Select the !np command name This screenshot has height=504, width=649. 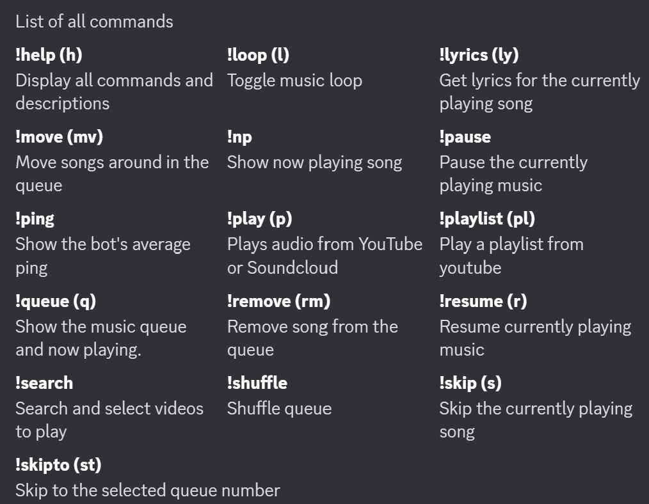pyautogui.click(x=239, y=137)
